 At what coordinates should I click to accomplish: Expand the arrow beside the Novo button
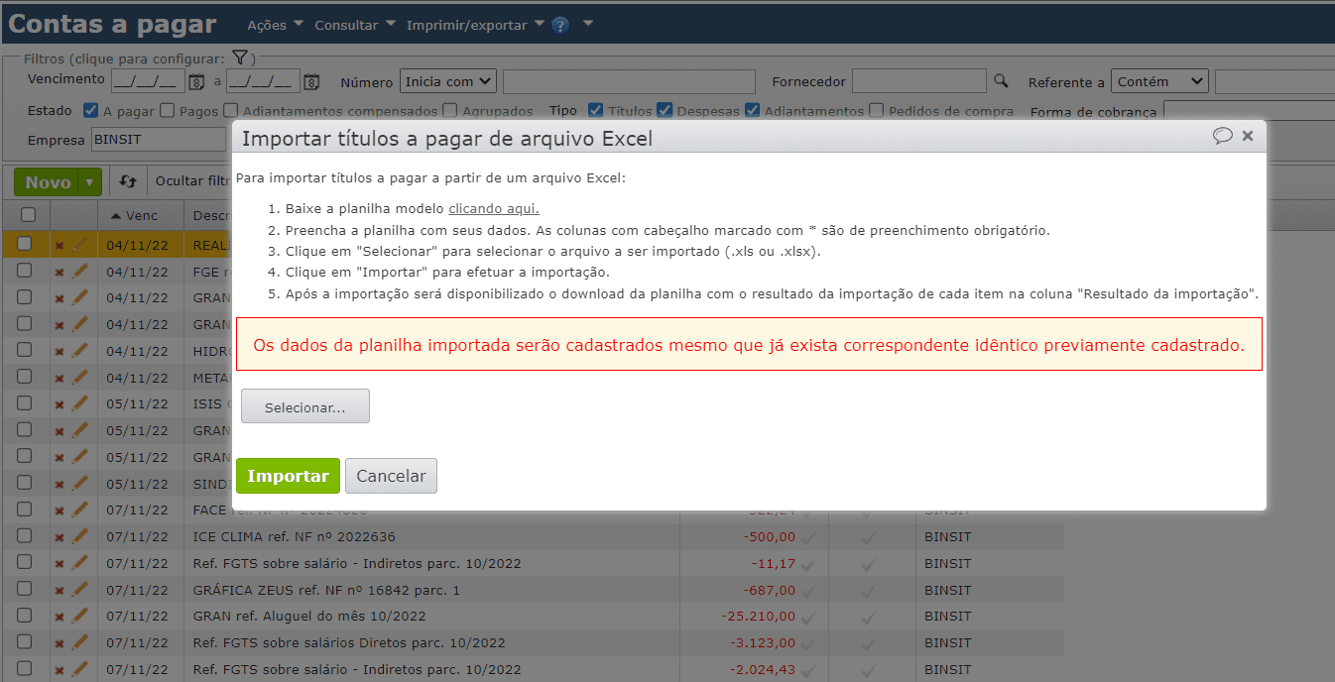coord(90,182)
